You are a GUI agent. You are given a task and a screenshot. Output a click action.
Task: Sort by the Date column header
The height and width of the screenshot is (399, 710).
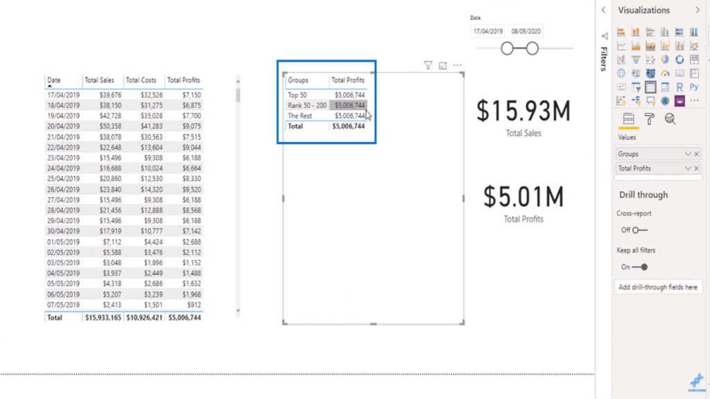point(54,80)
